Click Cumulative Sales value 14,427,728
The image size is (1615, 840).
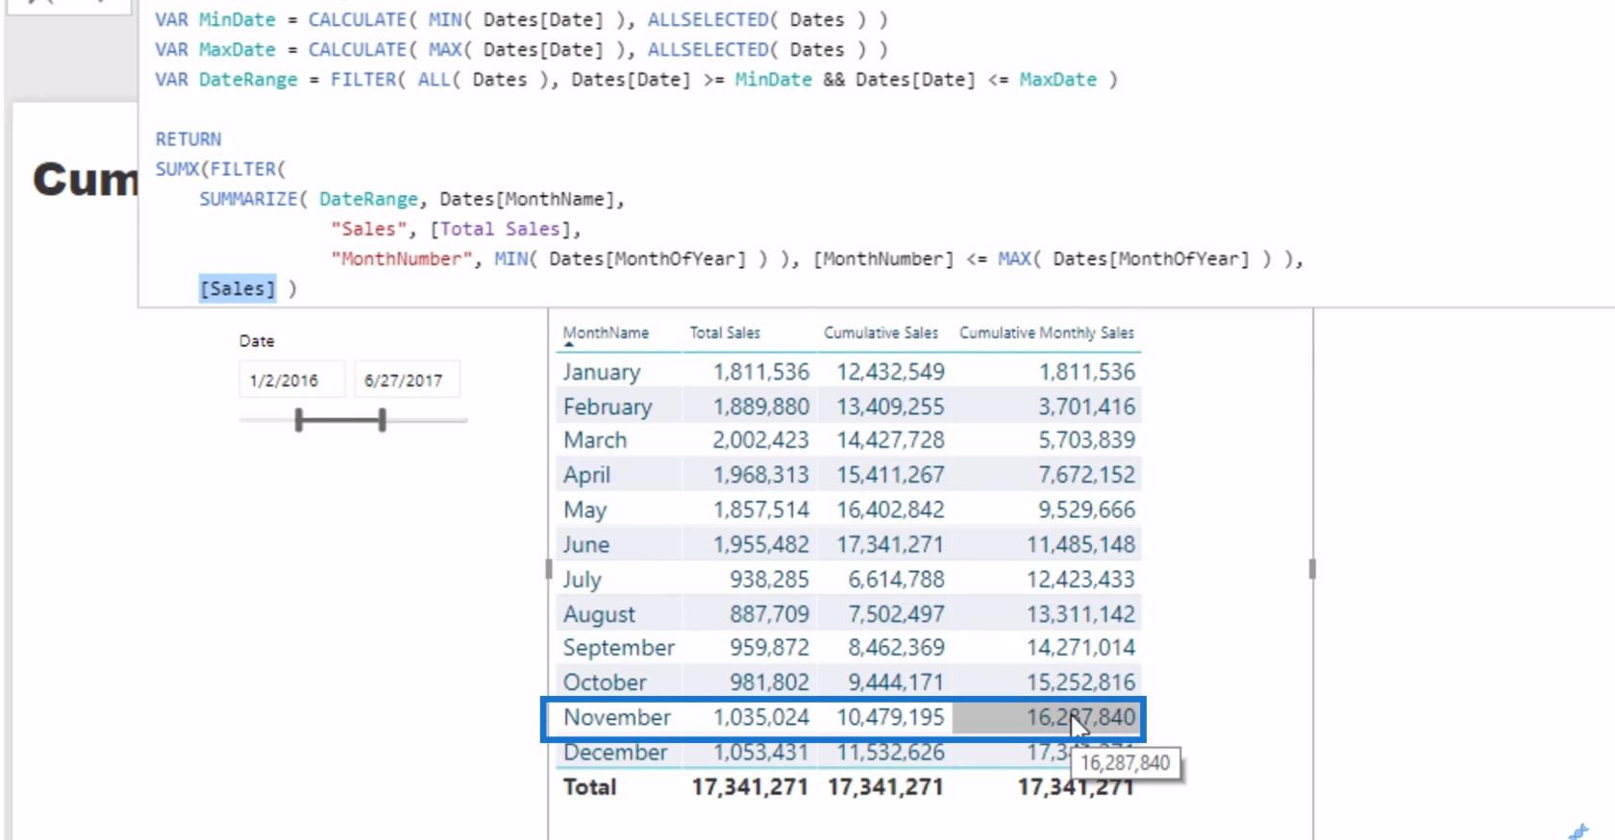pyautogui.click(x=890, y=440)
